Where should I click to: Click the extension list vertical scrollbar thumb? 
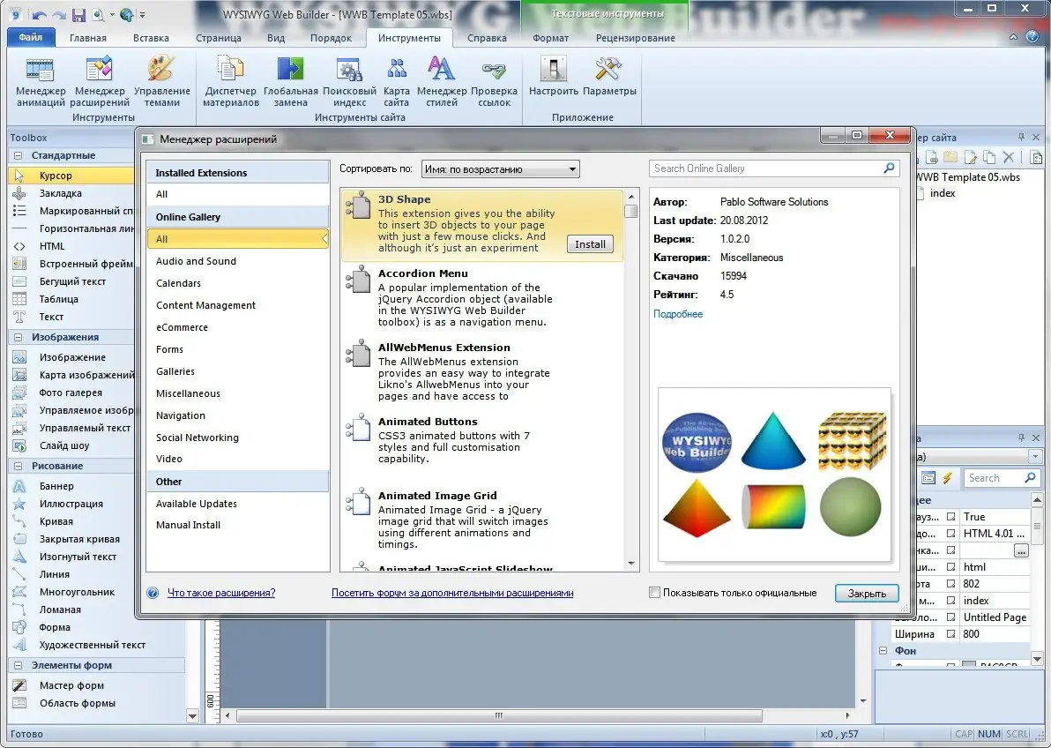click(x=630, y=211)
